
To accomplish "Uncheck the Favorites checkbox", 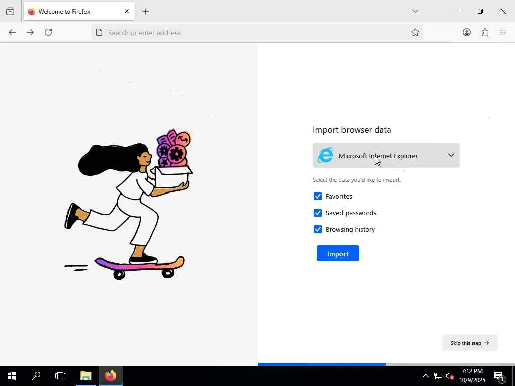I will click(x=318, y=196).
